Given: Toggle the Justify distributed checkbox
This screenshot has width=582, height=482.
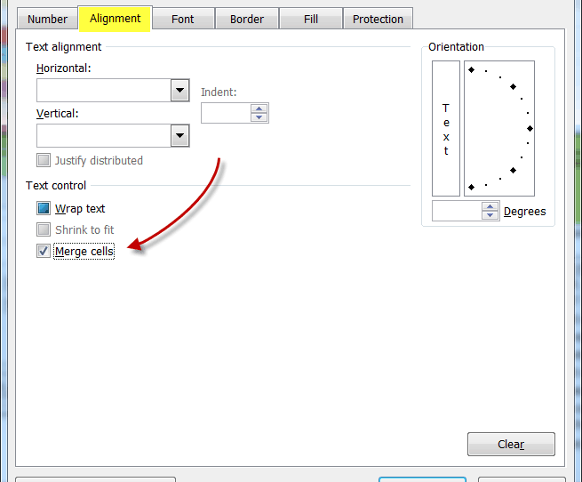Looking at the screenshot, I should coord(44,160).
